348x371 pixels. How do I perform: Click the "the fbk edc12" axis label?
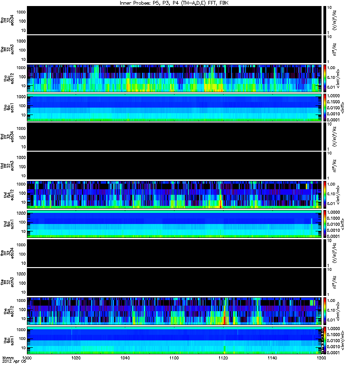(9, 311)
